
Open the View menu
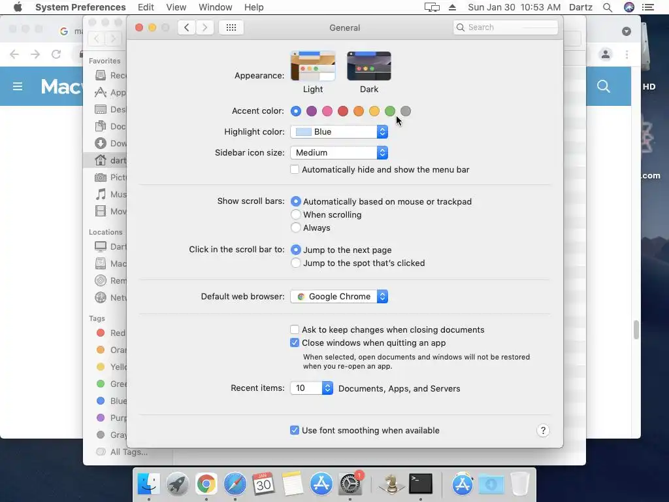click(x=176, y=7)
